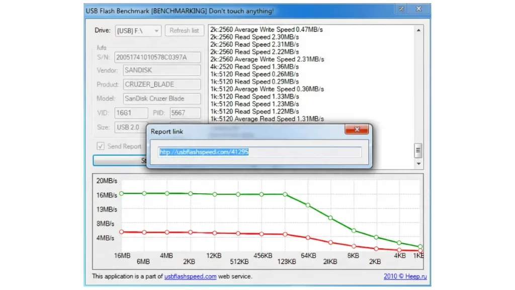The width and height of the screenshot is (515, 290).
Task: Open the usbflashspeed.com web service link
Action: pyautogui.click(x=190, y=276)
